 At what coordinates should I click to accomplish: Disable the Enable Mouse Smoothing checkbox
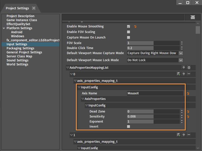[x=128, y=26]
